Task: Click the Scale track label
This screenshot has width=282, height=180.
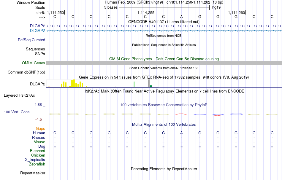Action: click(40, 7)
